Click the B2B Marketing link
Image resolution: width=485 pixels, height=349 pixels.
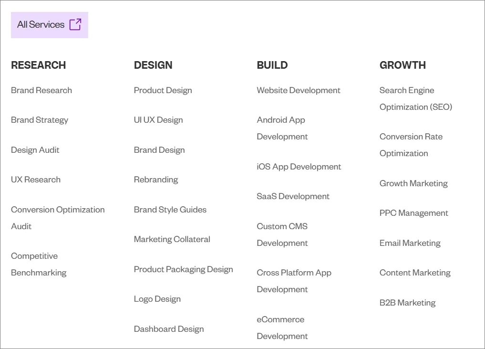(x=407, y=303)
